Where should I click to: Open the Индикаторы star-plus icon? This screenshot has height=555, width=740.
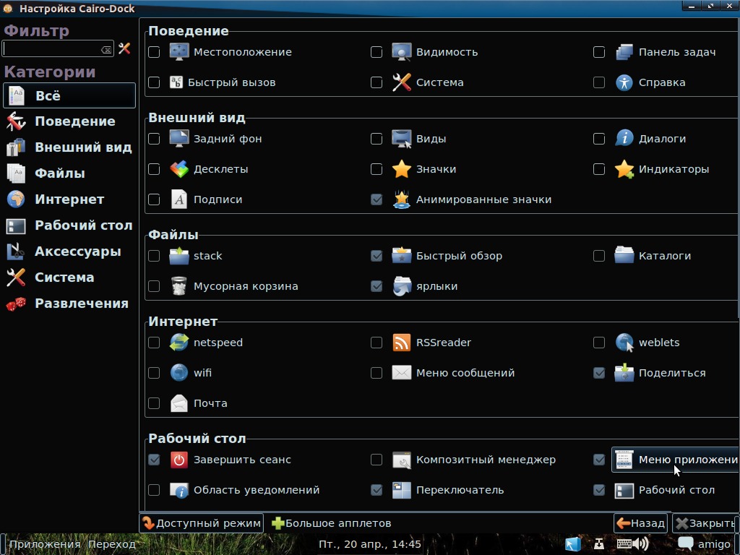pos(624,169)
